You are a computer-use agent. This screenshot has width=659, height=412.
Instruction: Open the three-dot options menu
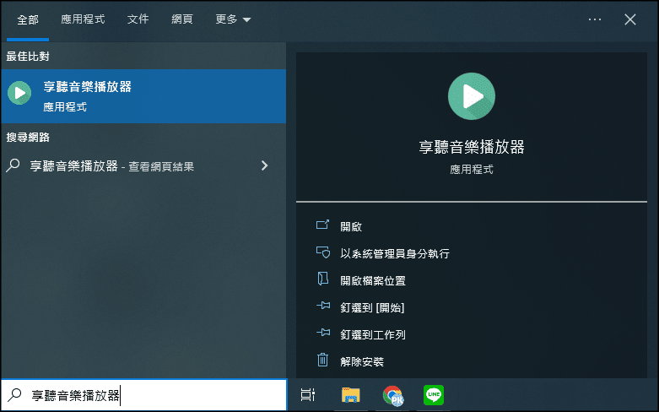(595, 19)
